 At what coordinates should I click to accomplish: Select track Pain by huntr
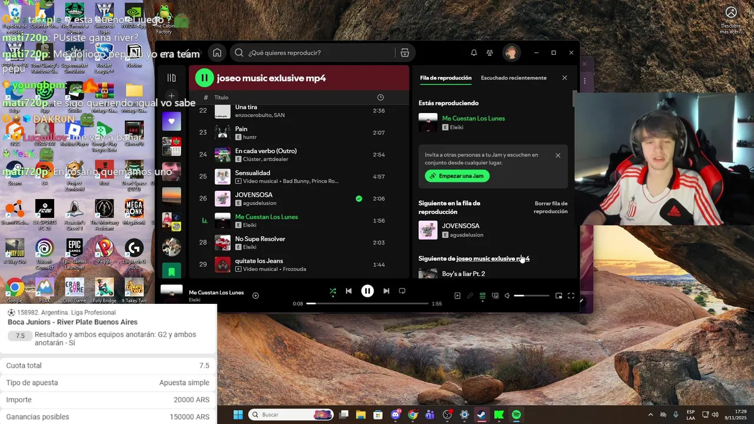(x=300, y=132)
